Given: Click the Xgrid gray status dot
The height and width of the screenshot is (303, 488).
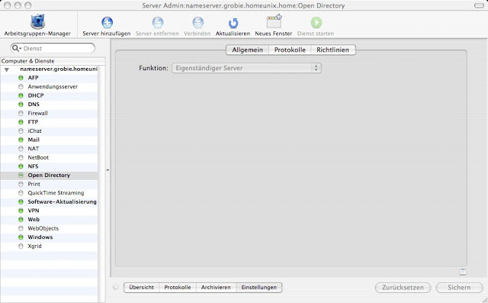Looking at the screenshot, I should tap(21, 246).
